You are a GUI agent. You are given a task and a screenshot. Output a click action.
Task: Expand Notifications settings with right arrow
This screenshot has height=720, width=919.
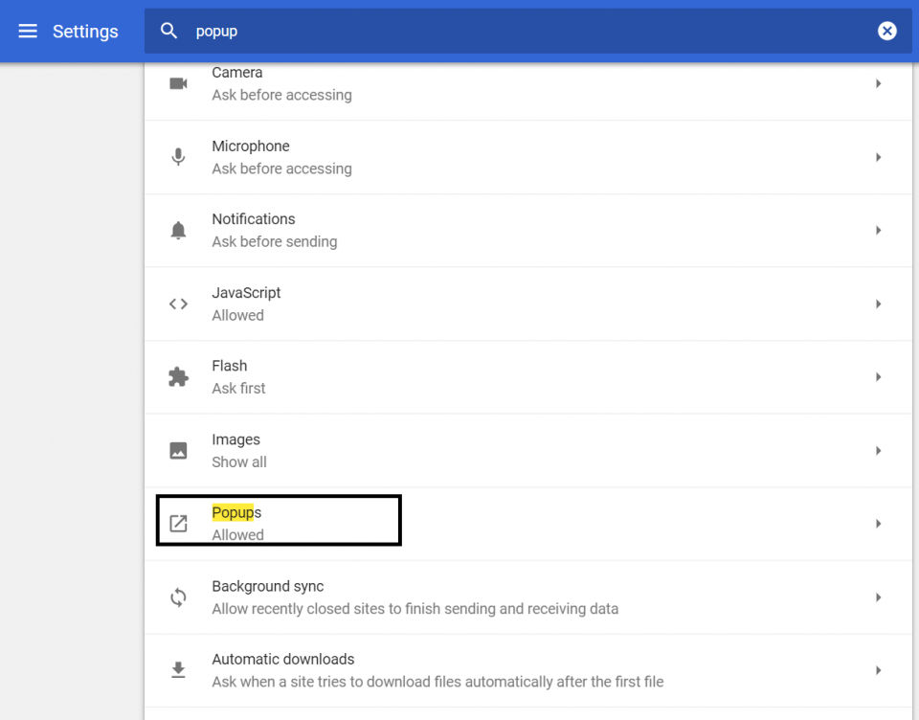pyautogui.click(x=878, y=231)
